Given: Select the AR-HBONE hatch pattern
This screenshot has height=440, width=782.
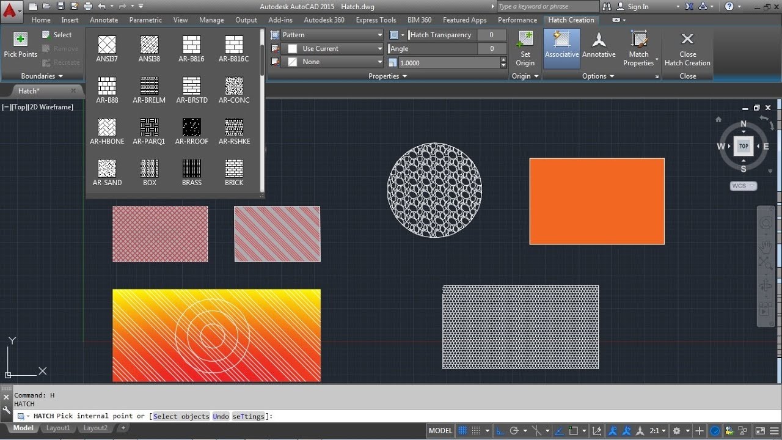Looking at the screenshot, I should pos(107,127).
